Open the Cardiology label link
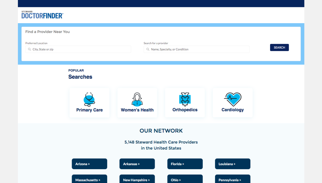This screenshot has height=183, width=322. (x=233, y=110)
